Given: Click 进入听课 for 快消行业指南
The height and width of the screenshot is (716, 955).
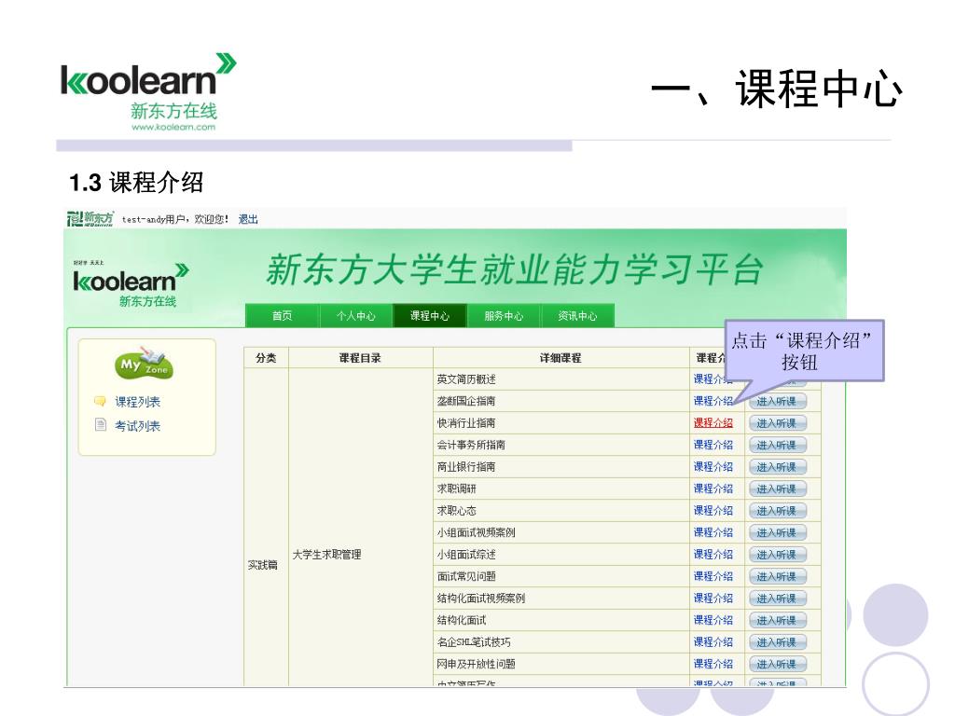Looking at the screenshot, I should click(x=777, y=423).
